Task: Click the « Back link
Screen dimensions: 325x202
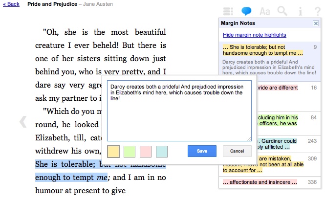Action: click(x=11, y=4)
